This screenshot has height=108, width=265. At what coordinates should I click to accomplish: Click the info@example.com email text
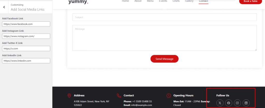coord(142,105)
